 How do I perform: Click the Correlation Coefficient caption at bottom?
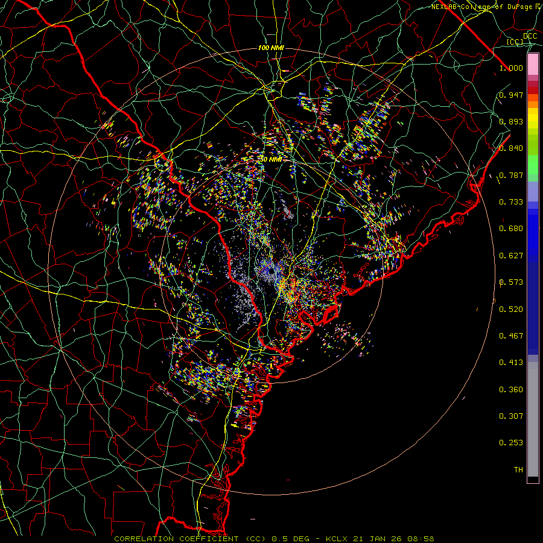click(274, 539)
